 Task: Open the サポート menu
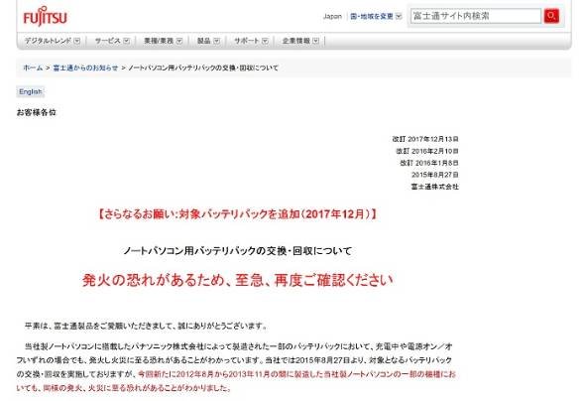246,41
